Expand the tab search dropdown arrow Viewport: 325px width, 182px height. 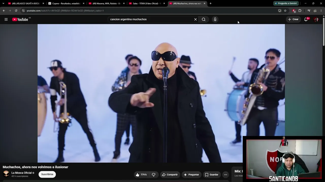click(x=3, y=4)
